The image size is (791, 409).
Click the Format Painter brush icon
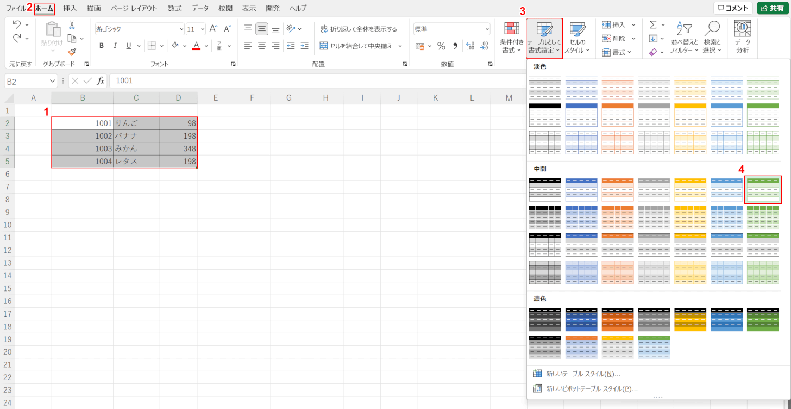pyautogui.click(x=72, y=52)
